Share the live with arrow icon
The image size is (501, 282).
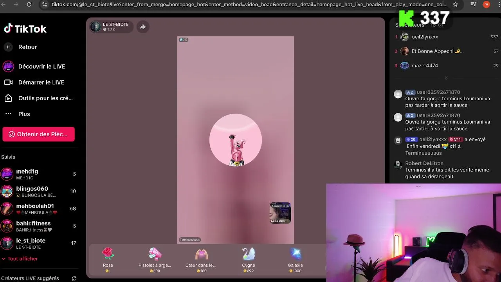coord(143,27)
